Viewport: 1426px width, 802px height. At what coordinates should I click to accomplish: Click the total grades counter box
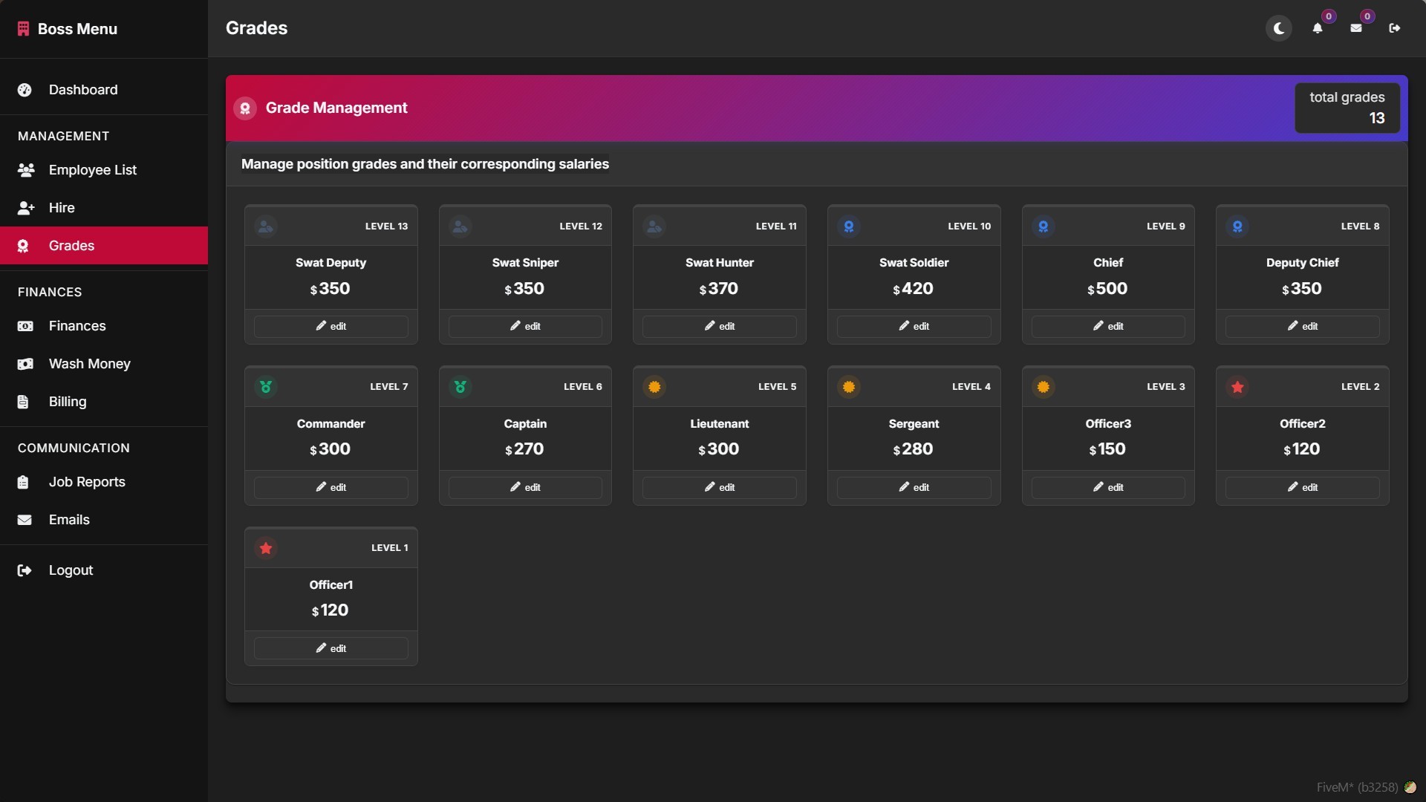[x=1347, y=108]
